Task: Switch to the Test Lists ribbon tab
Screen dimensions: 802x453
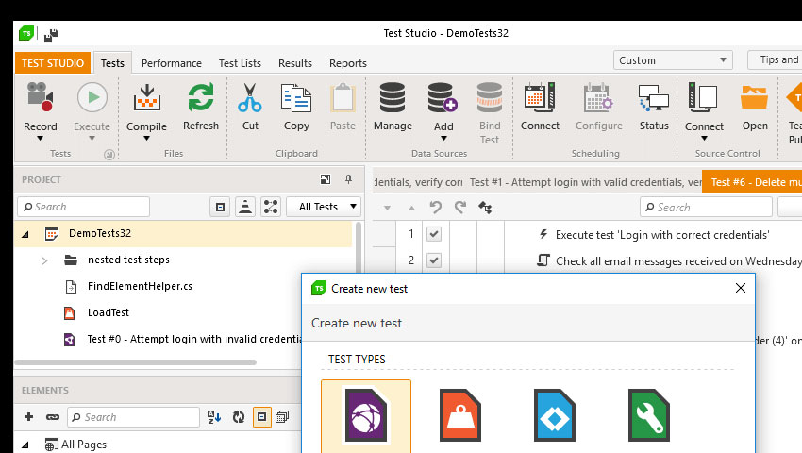Action: (240, 63)
